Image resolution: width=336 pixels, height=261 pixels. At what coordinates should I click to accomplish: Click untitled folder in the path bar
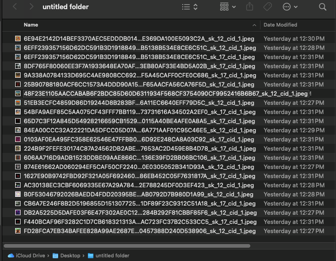108,256
